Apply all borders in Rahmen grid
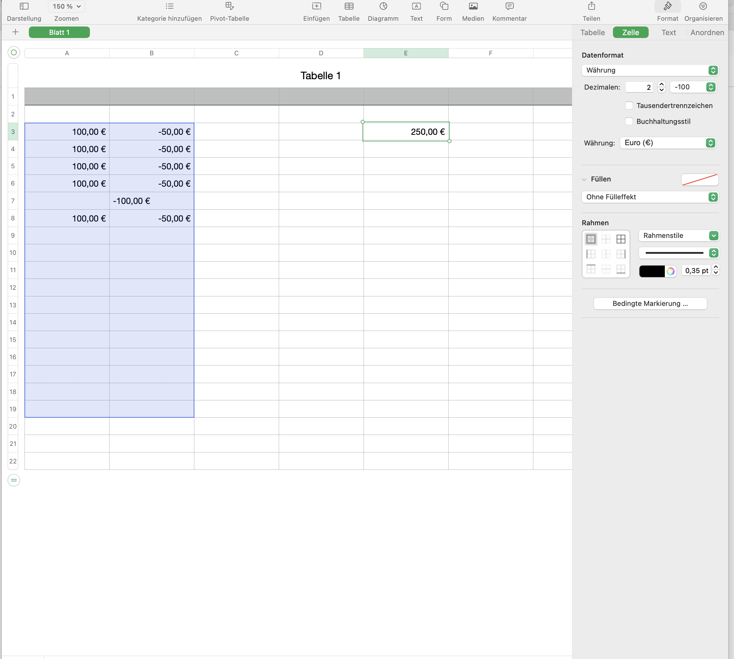Screen dimensions: 734x659 pyautogui.click(x=620, y=239)
